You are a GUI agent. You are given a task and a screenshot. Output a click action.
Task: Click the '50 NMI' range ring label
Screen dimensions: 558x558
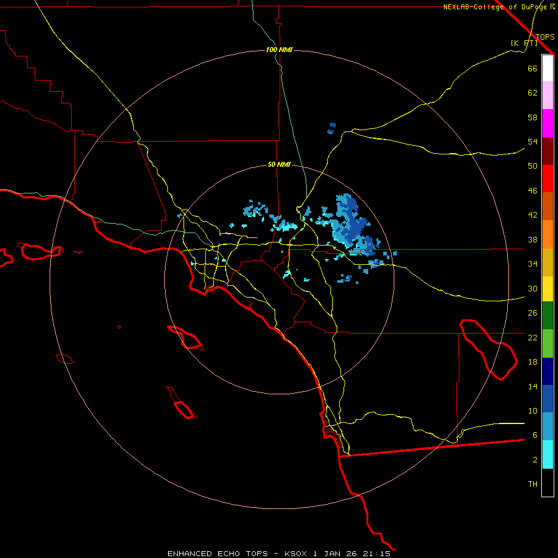tap(279, 164)
